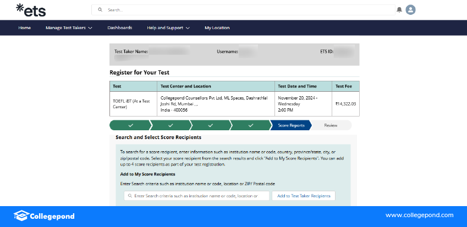This screenshot has width=467, height=227.
Task: Open My Location from the navigation bar
Action: tap(217, 27)
